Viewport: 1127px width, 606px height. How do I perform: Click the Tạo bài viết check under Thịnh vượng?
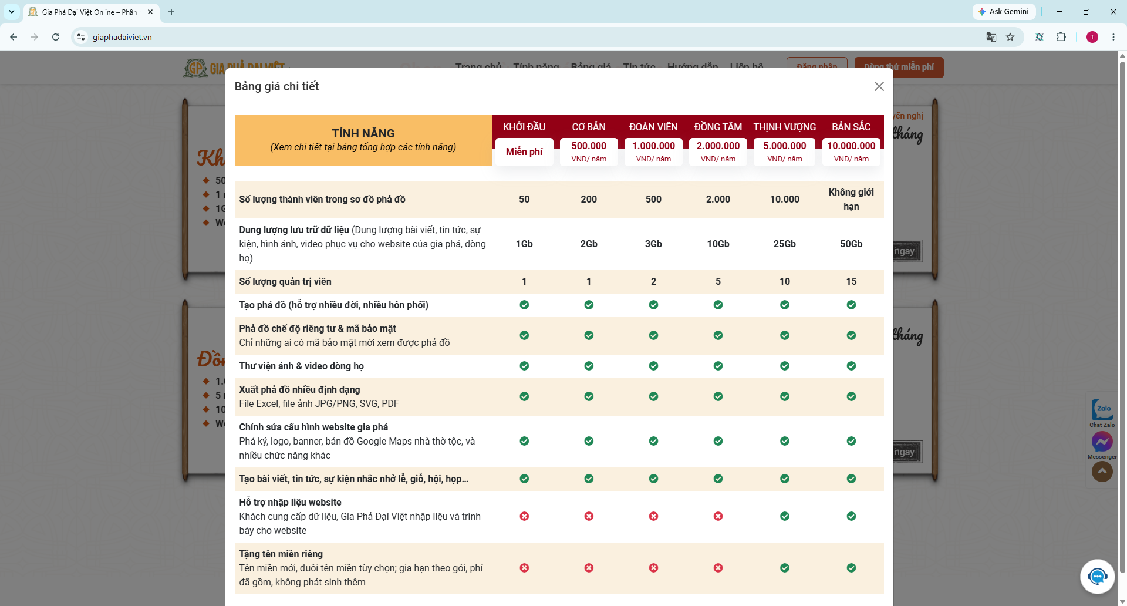click(x=785, y=479)
